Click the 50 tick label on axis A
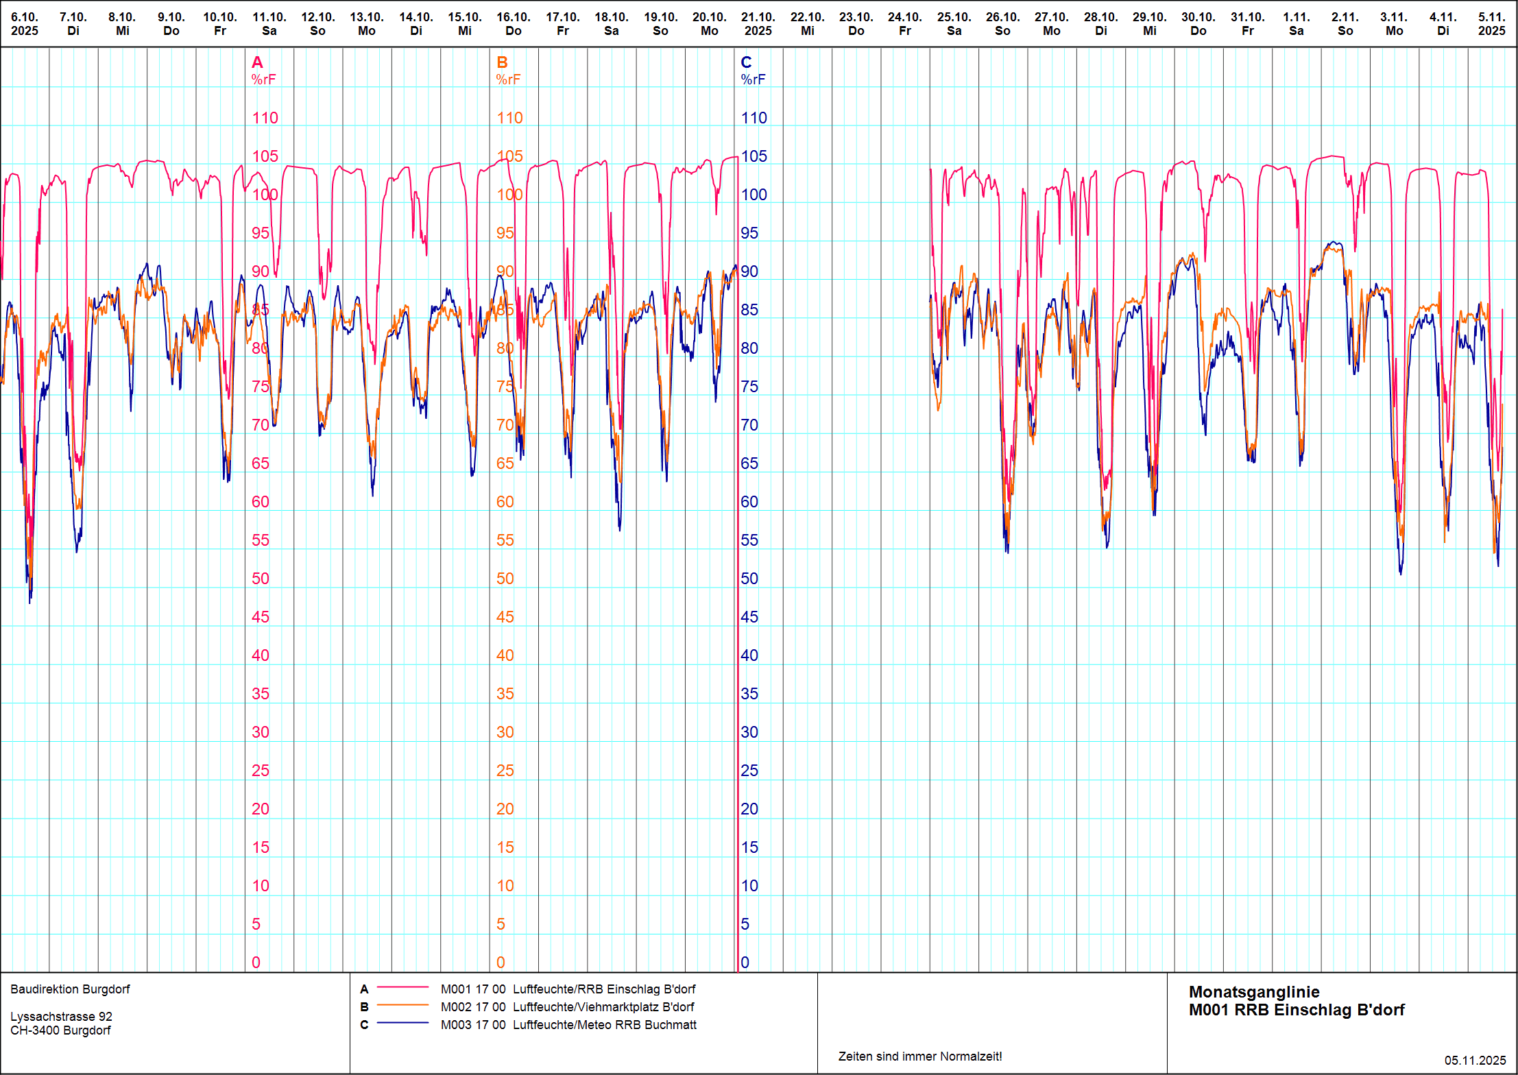This screenshot has height=1075, width=1518. pos(261,579)
